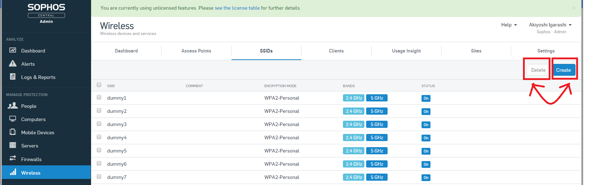Dismiss the unlicensed features banner
Viewport: 593px width, 185px height.
click(574, 8)
